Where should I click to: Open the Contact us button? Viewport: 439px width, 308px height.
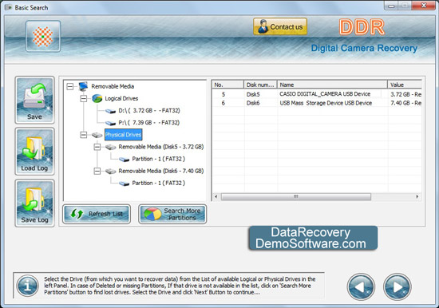point(280,26)
